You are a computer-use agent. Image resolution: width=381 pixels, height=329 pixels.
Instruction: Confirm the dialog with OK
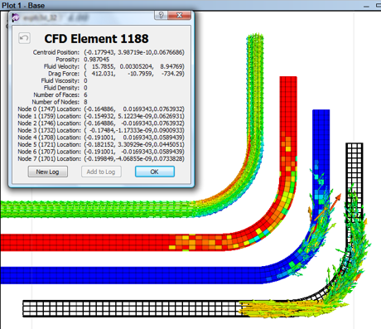click(155, 172)
